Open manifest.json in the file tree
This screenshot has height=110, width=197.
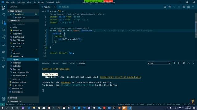pos(19,43)
